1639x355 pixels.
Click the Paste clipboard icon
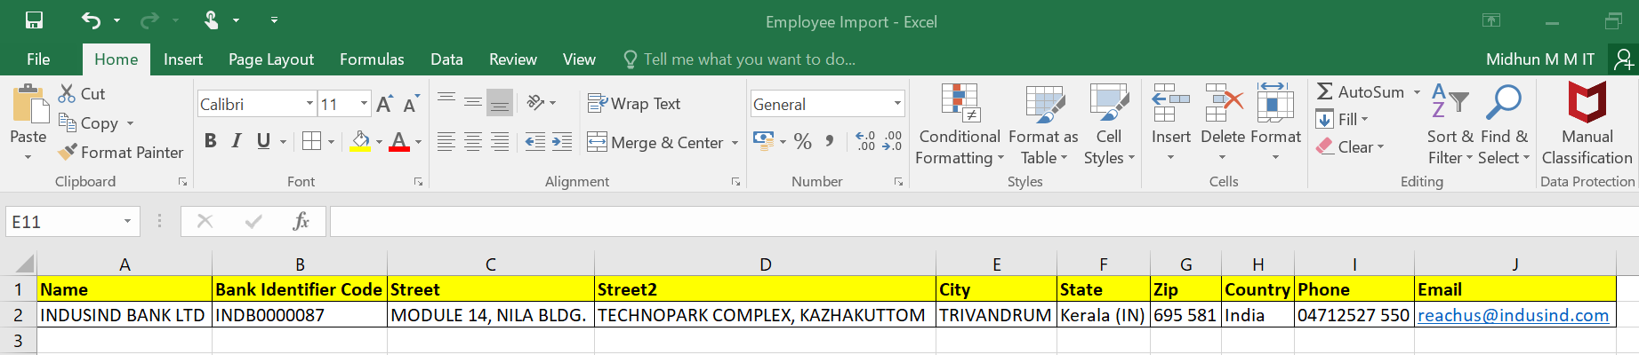point(28,105)
